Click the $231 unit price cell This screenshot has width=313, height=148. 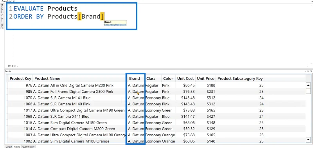206,92
